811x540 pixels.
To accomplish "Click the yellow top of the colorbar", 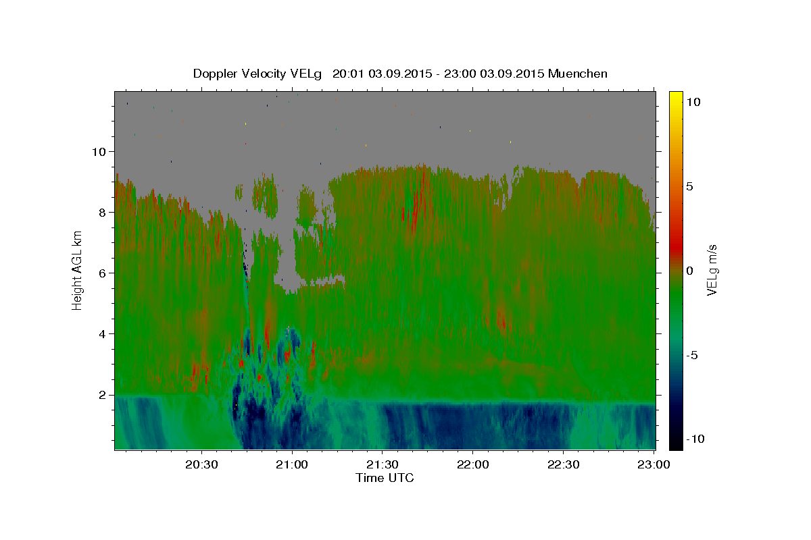I will [x=676, y=97].
